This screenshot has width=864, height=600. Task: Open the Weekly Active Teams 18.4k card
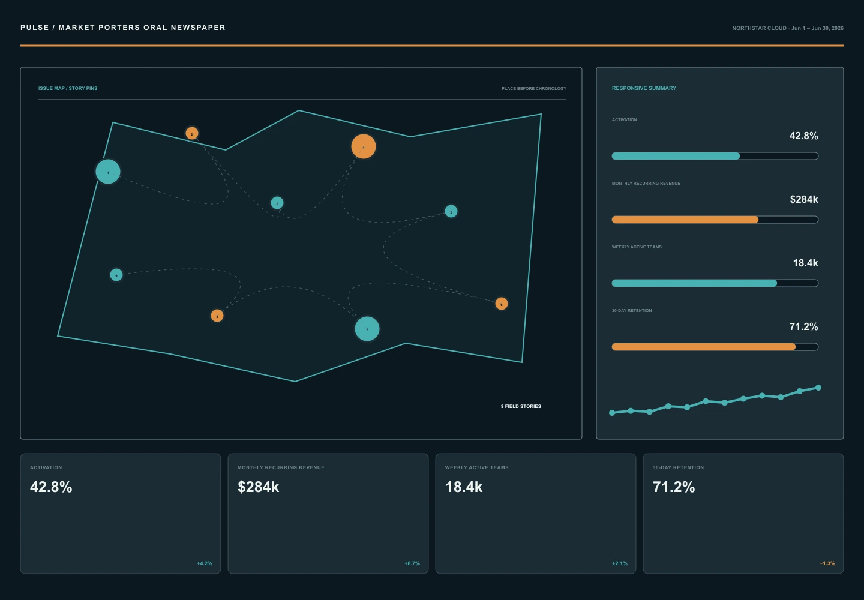coord(536,514)
